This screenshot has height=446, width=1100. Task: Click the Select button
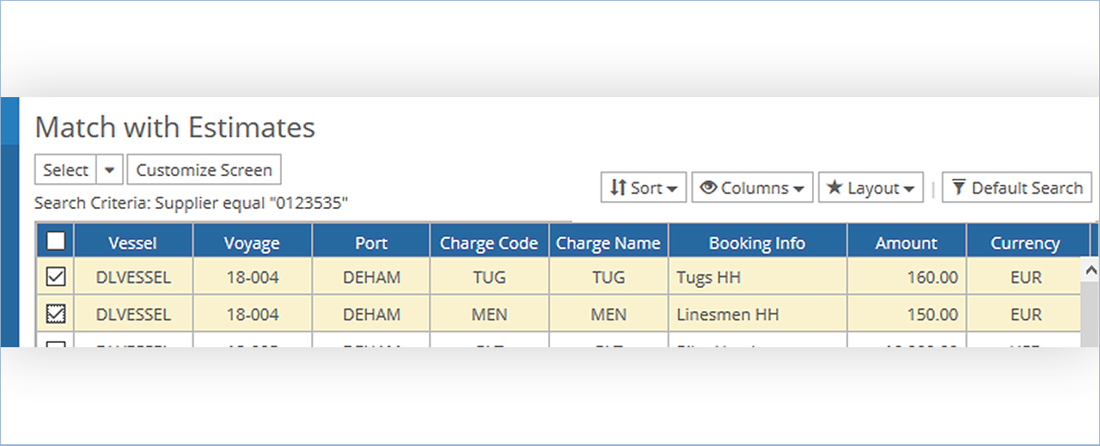[x=65, y=170]
